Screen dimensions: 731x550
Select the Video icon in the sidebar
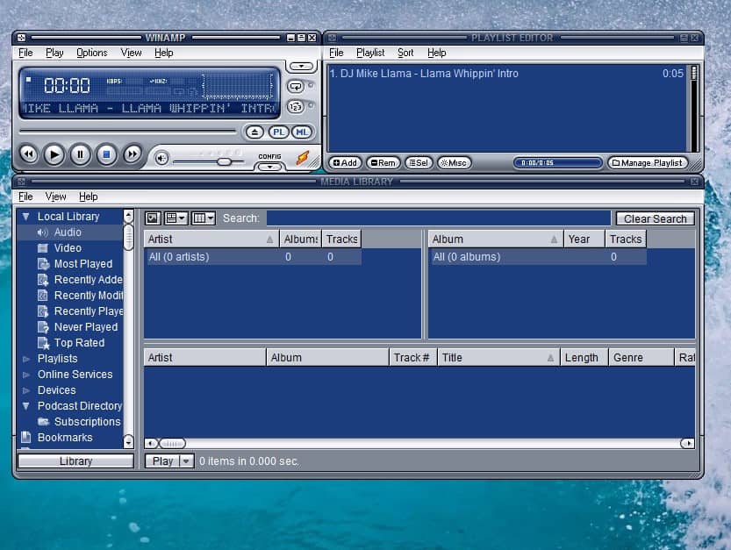tap(42, 247)
